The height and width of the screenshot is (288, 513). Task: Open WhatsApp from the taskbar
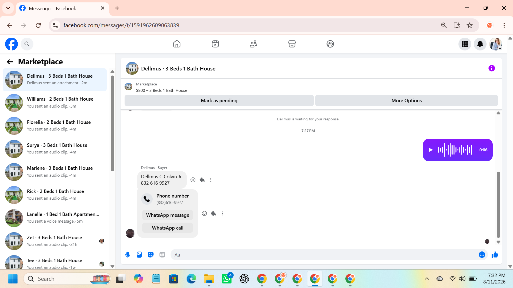227,279
